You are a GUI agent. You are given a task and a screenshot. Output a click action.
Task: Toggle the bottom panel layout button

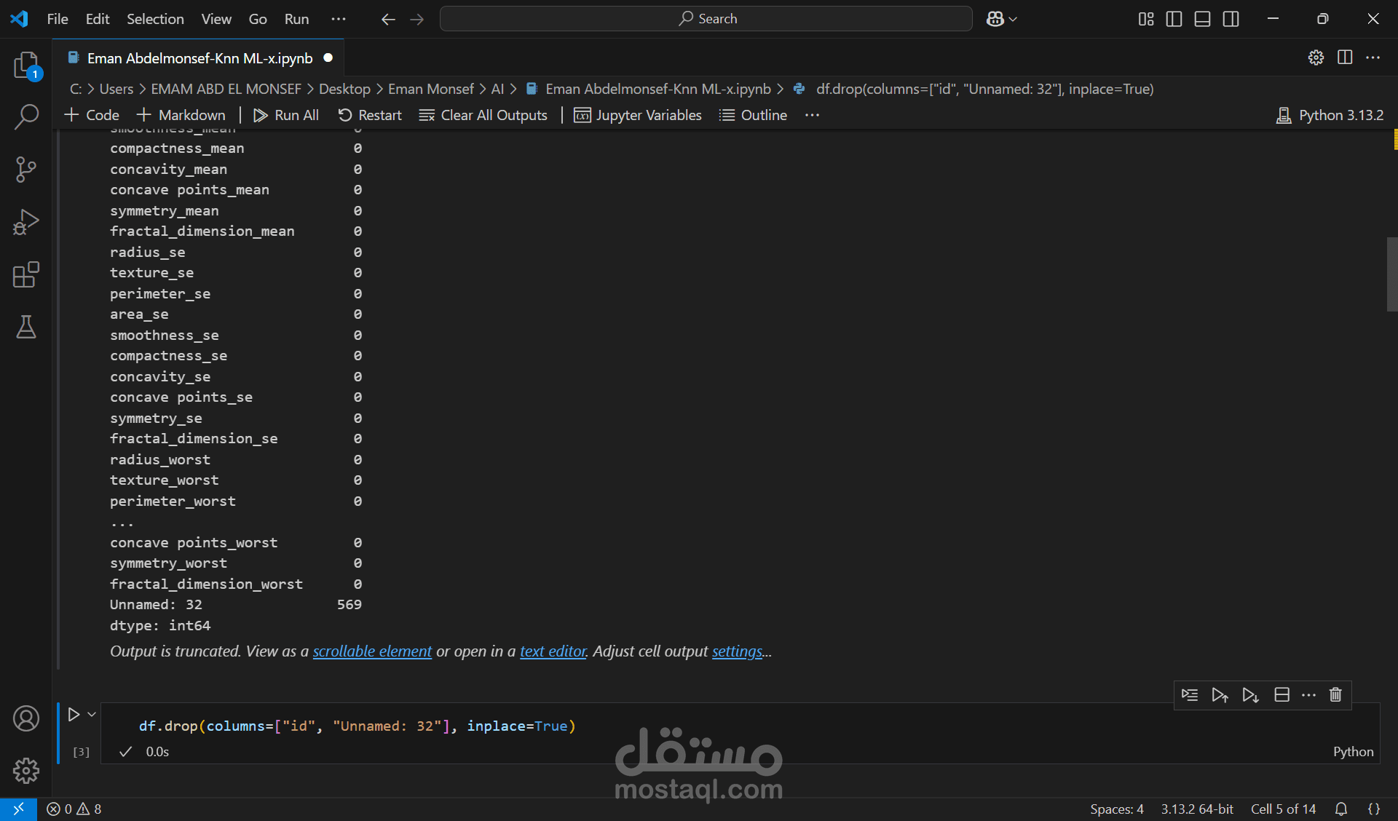[x=1202, y=19]
